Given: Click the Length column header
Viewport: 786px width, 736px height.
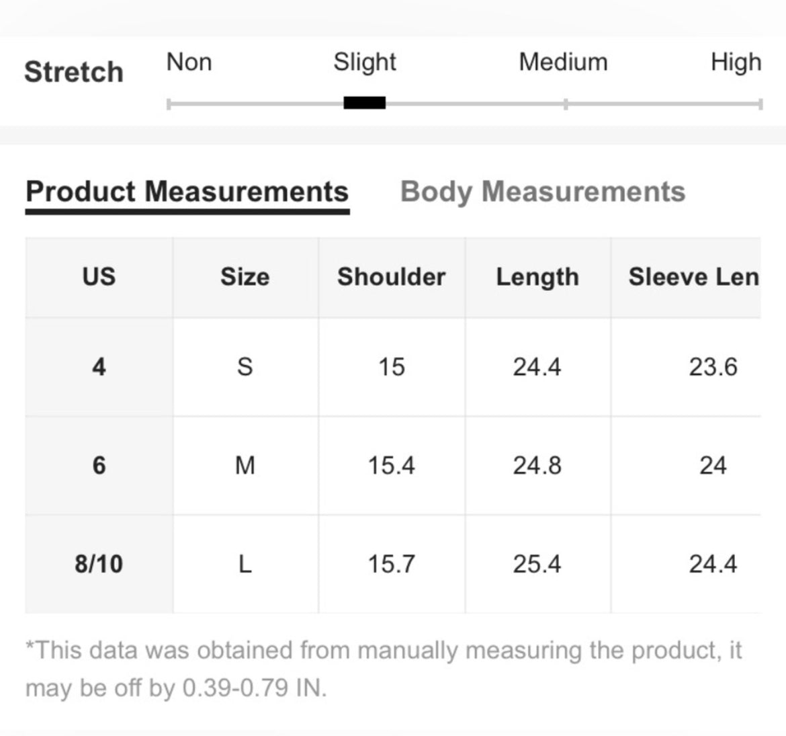Looking at the screenshot, I should pos(537,278).
